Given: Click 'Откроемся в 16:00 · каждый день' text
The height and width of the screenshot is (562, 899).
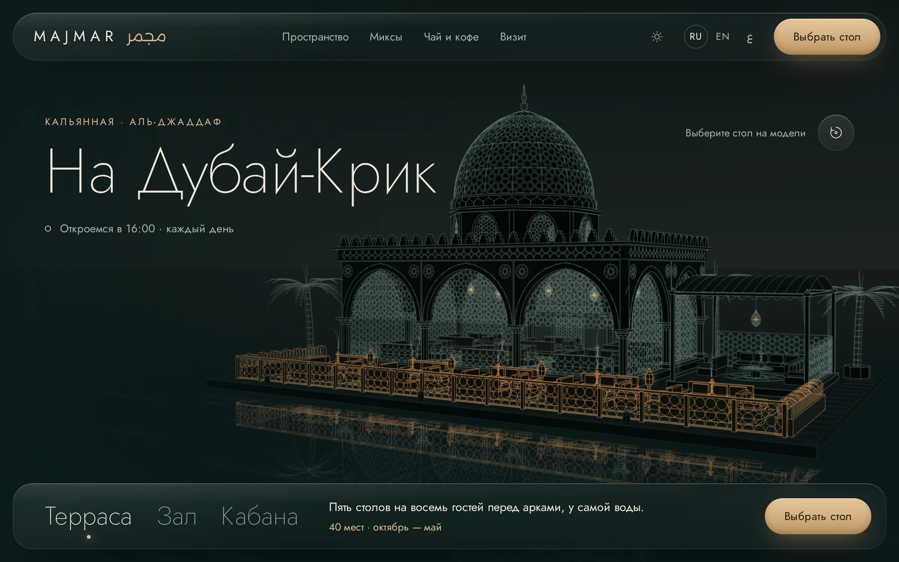Looking at the screenshot, I should [x=146, y=229].
